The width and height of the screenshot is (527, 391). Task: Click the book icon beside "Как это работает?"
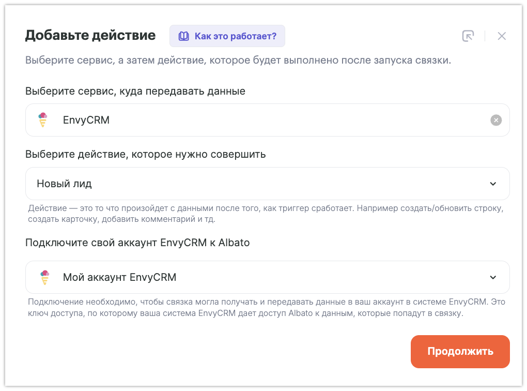click(x=184, y=36)
